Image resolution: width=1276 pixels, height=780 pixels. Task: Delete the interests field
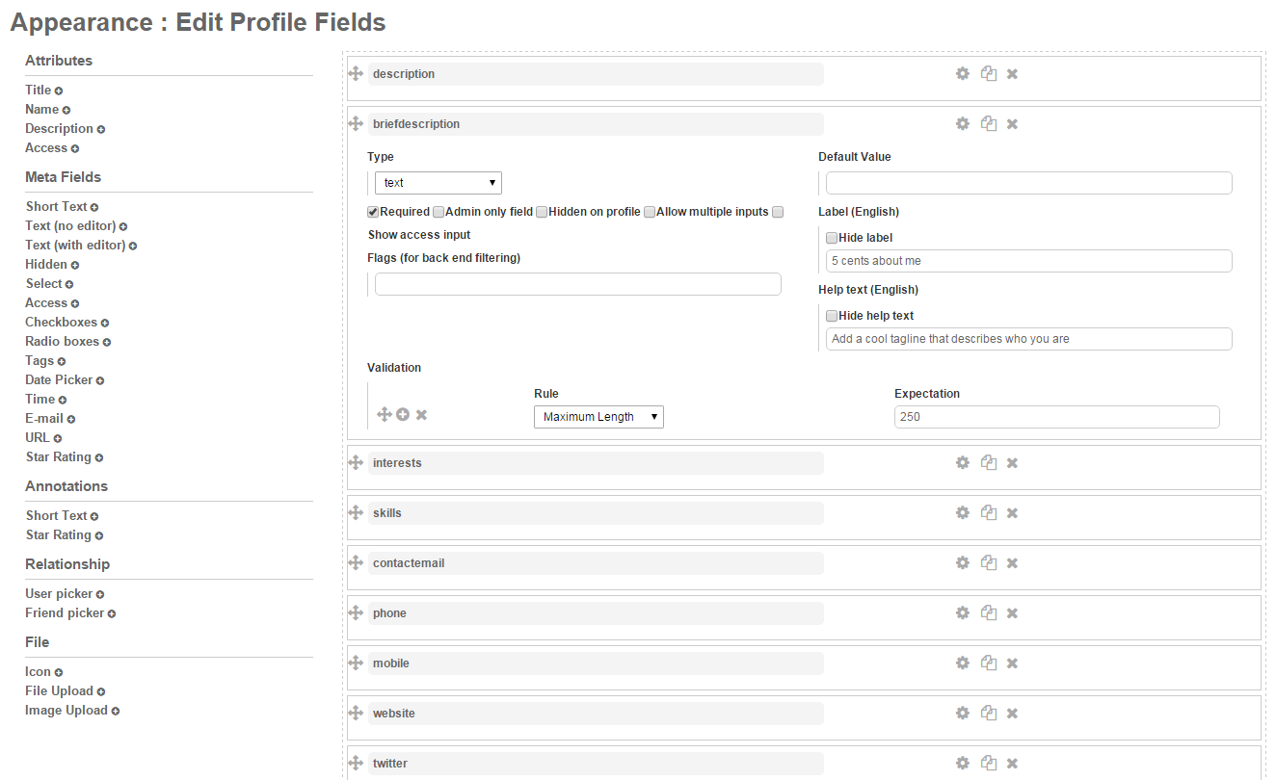click(x=1012, y=463)
